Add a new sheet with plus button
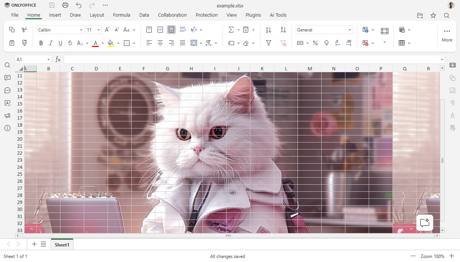The width and height of the screenshot is (460, 262). 34,244
